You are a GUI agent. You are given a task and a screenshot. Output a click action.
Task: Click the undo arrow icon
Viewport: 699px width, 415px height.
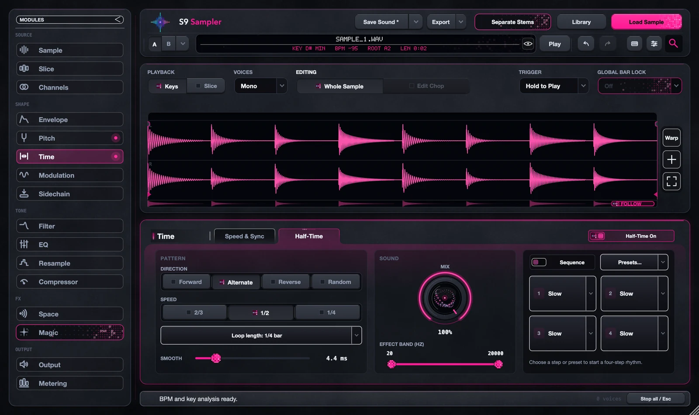pos(586,43)
